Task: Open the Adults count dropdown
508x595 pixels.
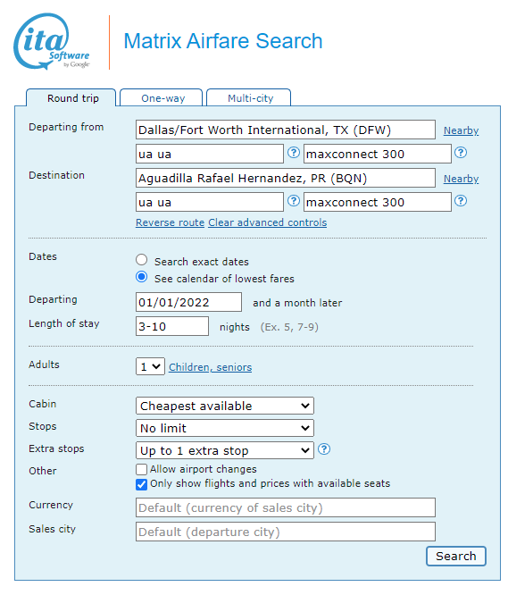Action: (150, 366)
